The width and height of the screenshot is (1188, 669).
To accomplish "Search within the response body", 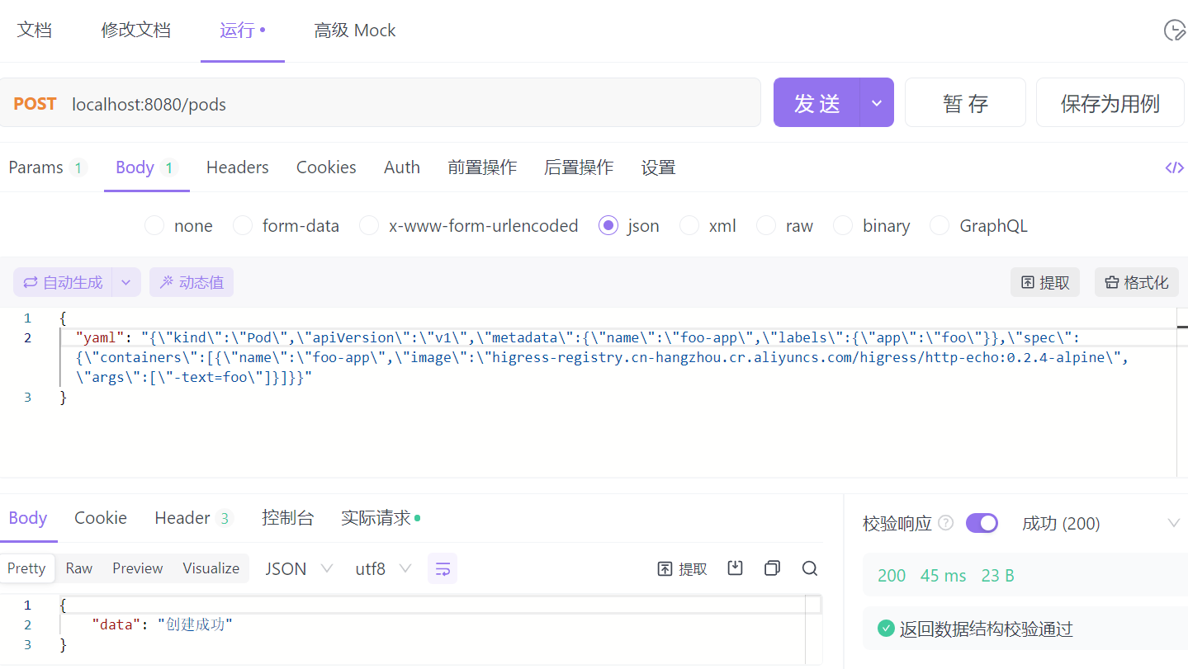I will pos(810,568).
